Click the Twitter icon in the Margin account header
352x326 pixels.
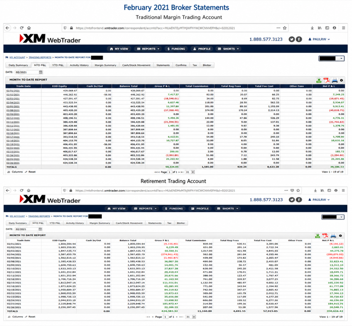[291, 39]
